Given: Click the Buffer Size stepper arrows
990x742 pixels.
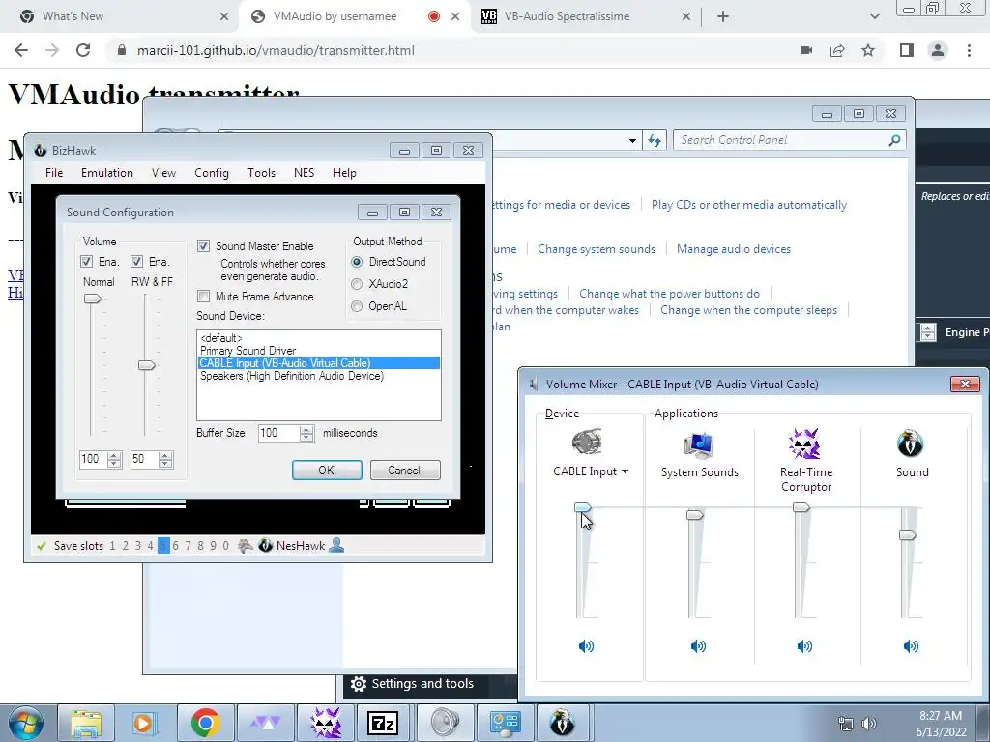Looking at the screenshot, I should tap(306, 433).
